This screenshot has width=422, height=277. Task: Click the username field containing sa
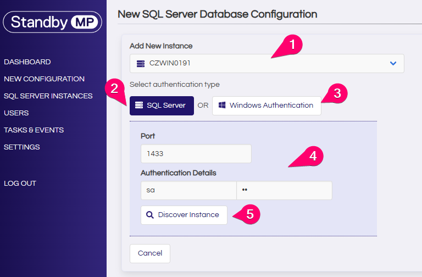(x=188, y=190)
